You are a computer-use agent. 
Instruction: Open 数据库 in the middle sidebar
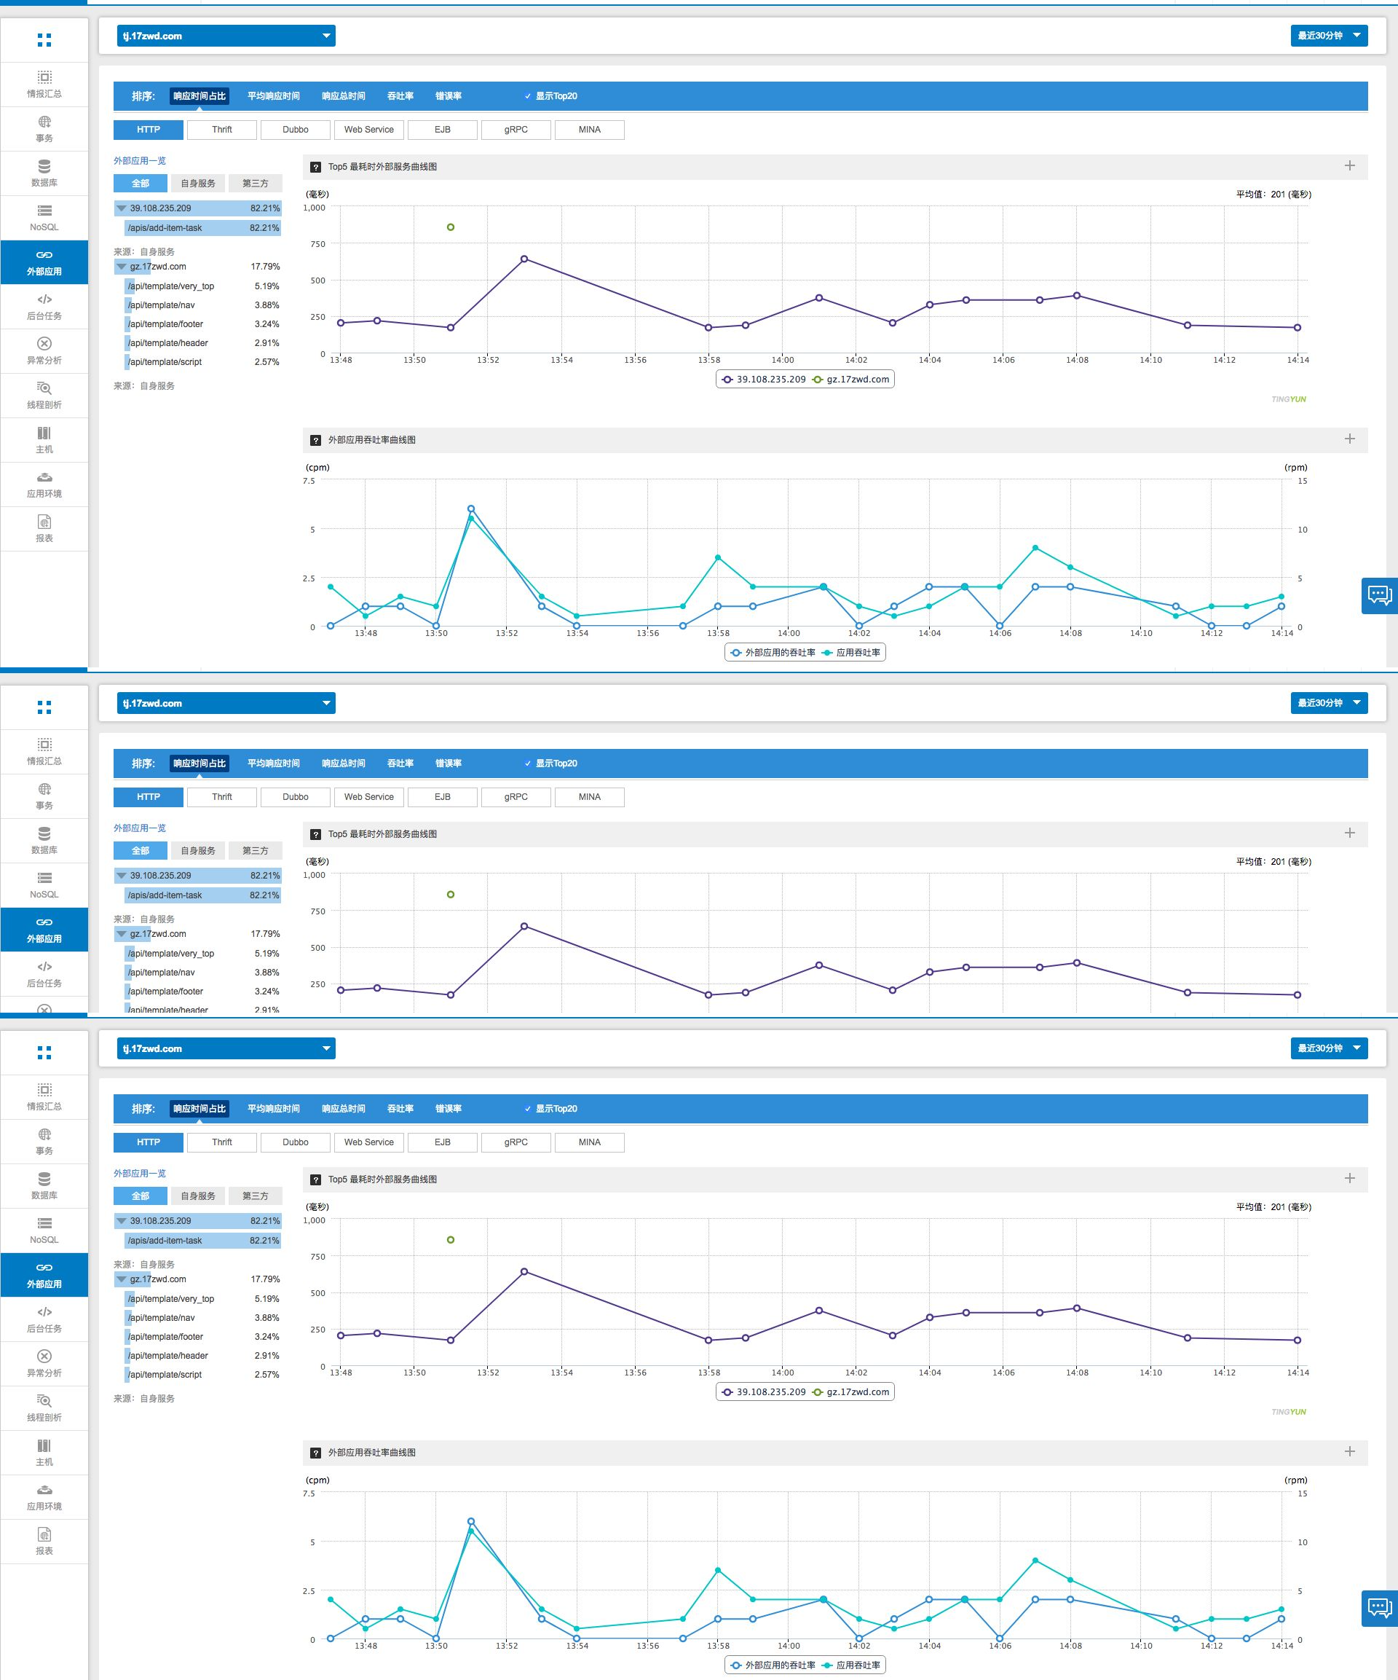click(44, 841)
